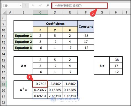
Task: Click matrix B value -38 in column H
Action: click(x=116, y=60)
